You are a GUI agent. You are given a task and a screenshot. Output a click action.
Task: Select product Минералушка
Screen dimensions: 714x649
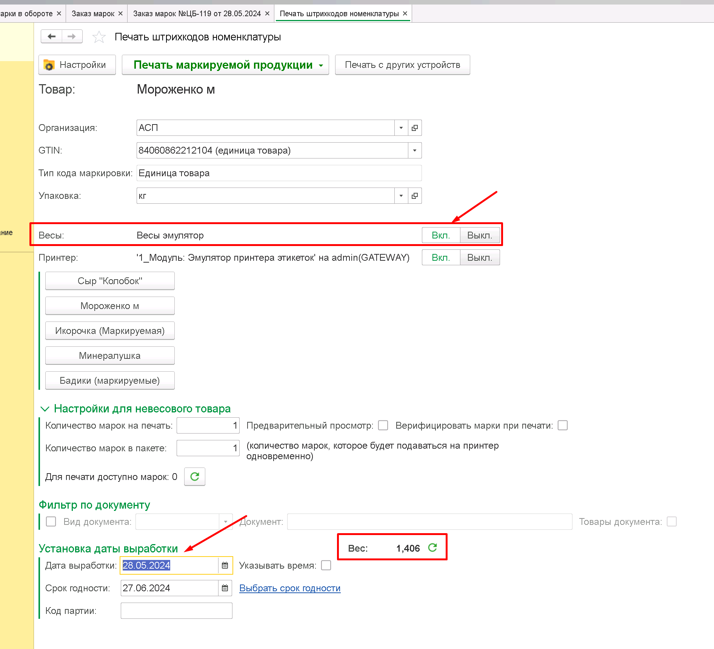[x=110, y=355]
